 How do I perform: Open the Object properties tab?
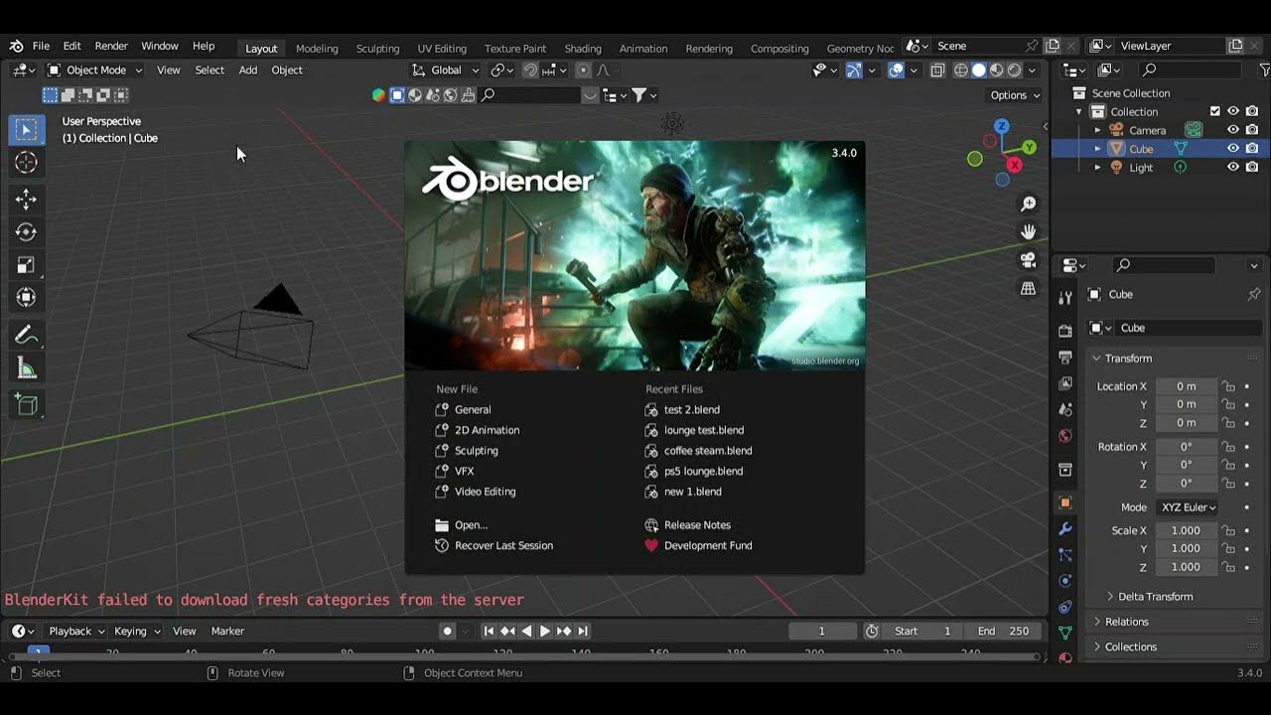(x=1065, y=502)
